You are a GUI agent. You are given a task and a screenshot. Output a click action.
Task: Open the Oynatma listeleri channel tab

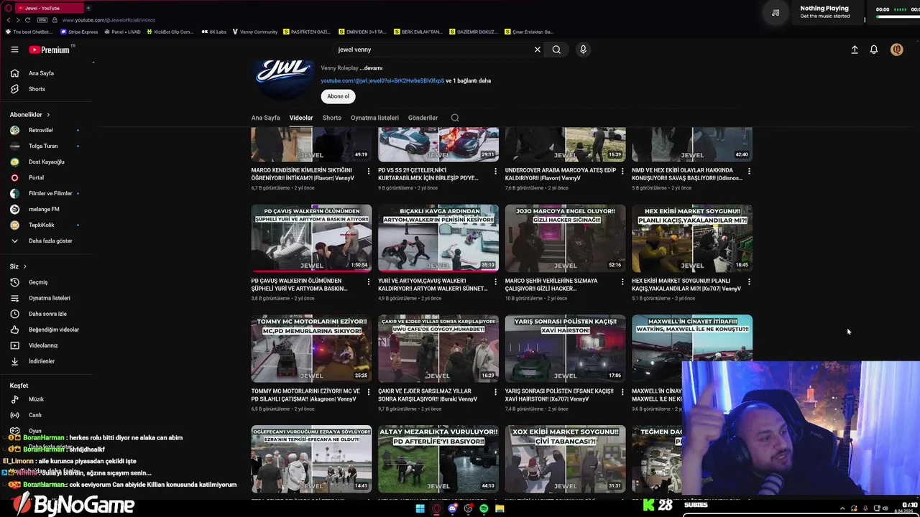(374, 118)
